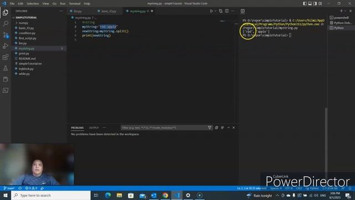Open README.md in the explorer

click(x=27, y=58)
